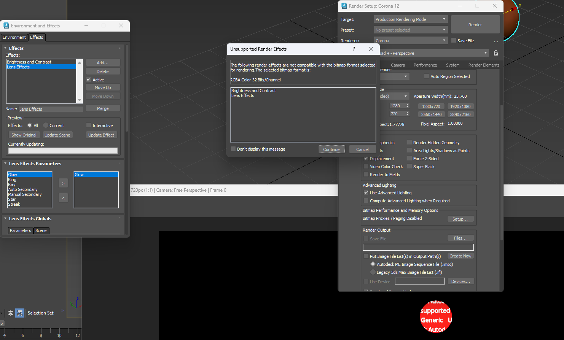Screen dimensions: 564x340
Task: Toggle Use Advanced Lighting checkbox
Action: click(x=366, y=193)
